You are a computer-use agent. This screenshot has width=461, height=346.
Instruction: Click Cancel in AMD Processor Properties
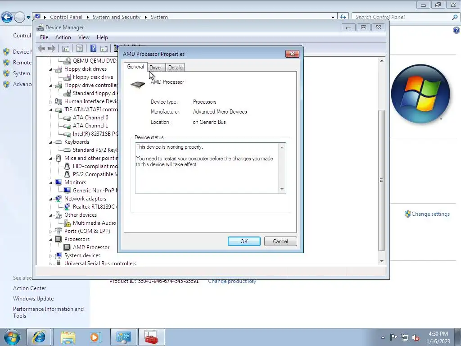click(x=280, y=241)
